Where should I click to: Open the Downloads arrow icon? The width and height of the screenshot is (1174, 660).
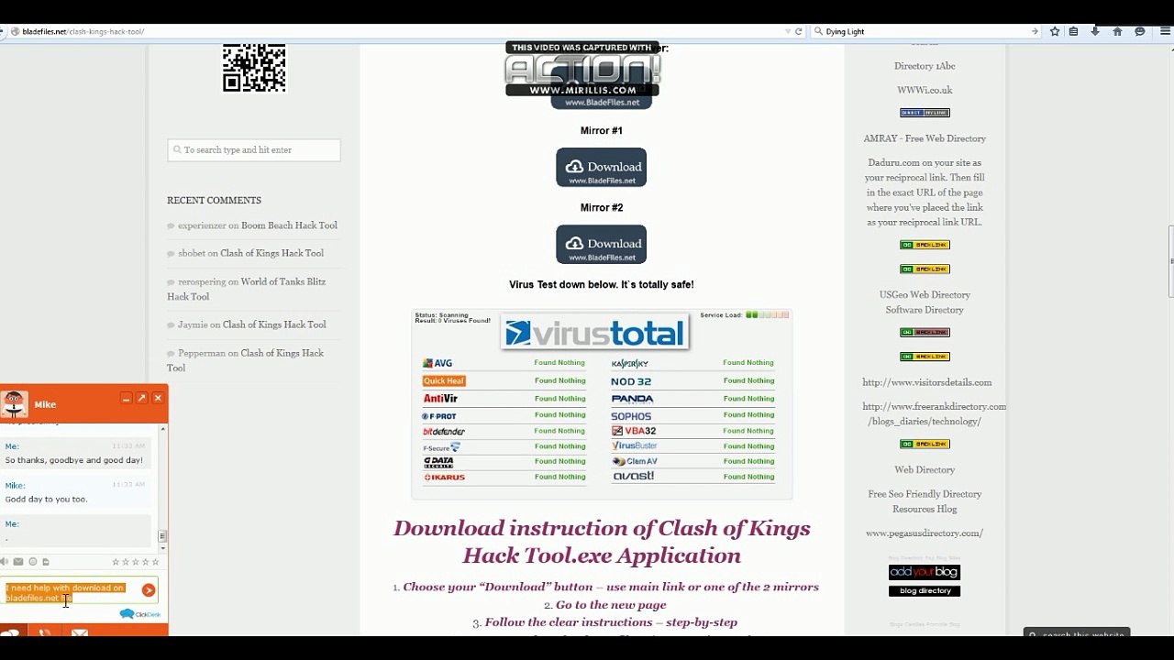pos(1095,31)
